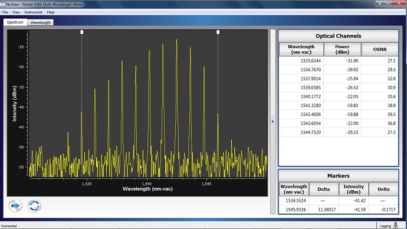
Task: Select channel row 1542.4606
Action: point(339,114)
